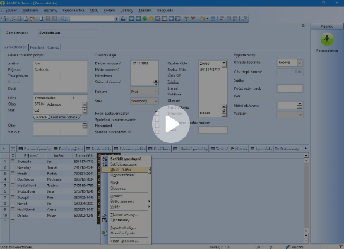The image size is (344, 249).
Task: Tick the checkbox in the Svoboda Jan row
Action: pos(13,161)
